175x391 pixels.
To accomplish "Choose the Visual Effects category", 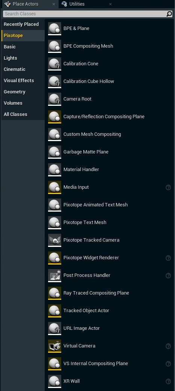I will pos(19,81).
